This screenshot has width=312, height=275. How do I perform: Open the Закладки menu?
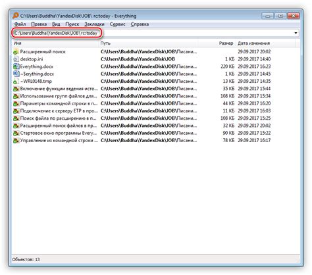(x=94, y=24)
